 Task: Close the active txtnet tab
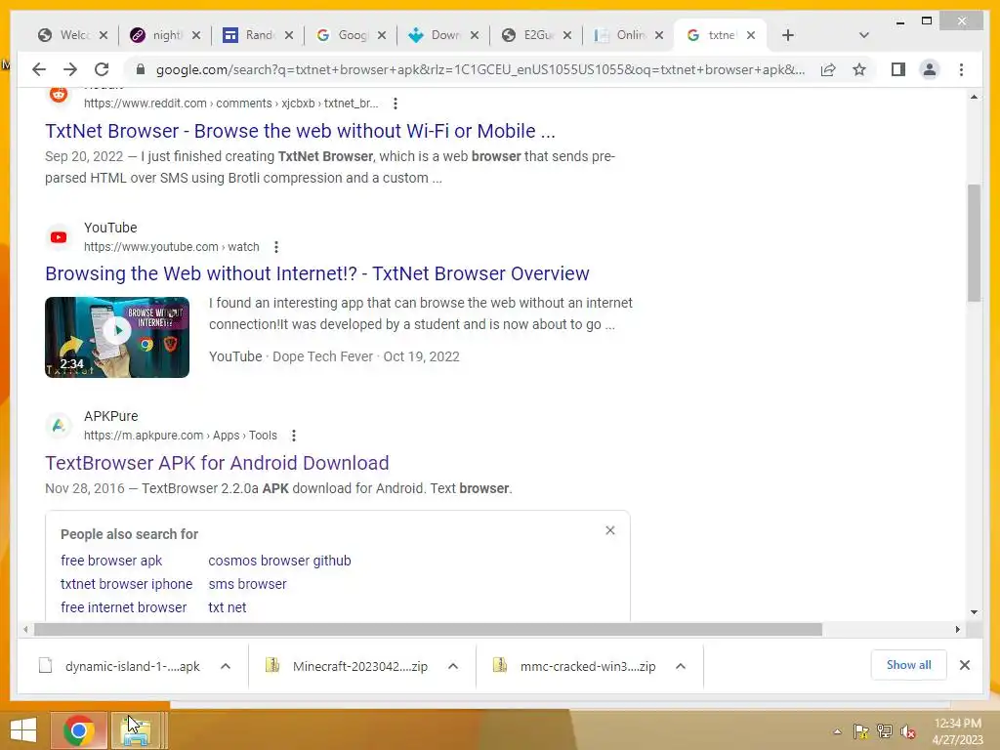(x=751, y=35)
